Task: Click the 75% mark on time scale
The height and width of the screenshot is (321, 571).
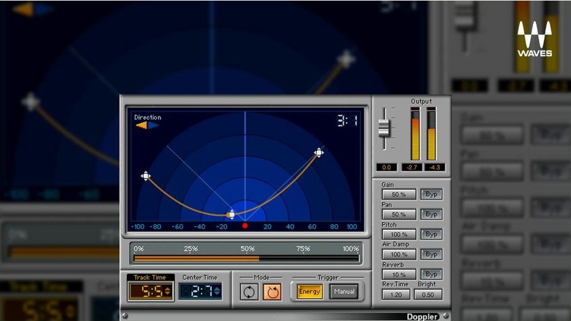Action: 303,249
